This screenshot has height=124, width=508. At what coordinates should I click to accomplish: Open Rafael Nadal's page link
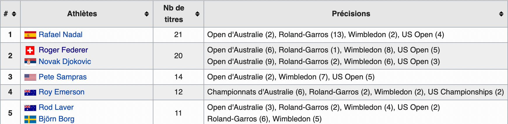tap(61, 35)
